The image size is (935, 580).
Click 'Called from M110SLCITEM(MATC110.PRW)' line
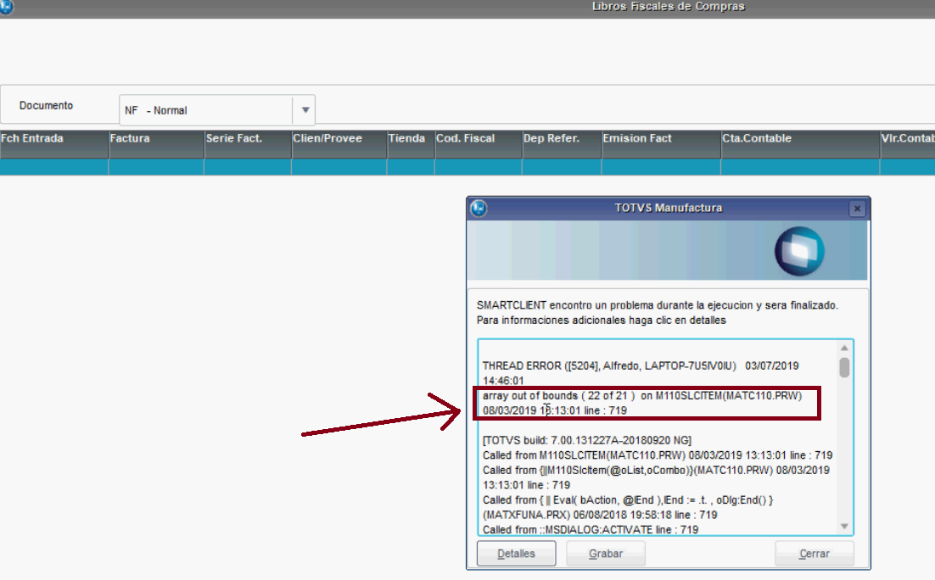657,455
